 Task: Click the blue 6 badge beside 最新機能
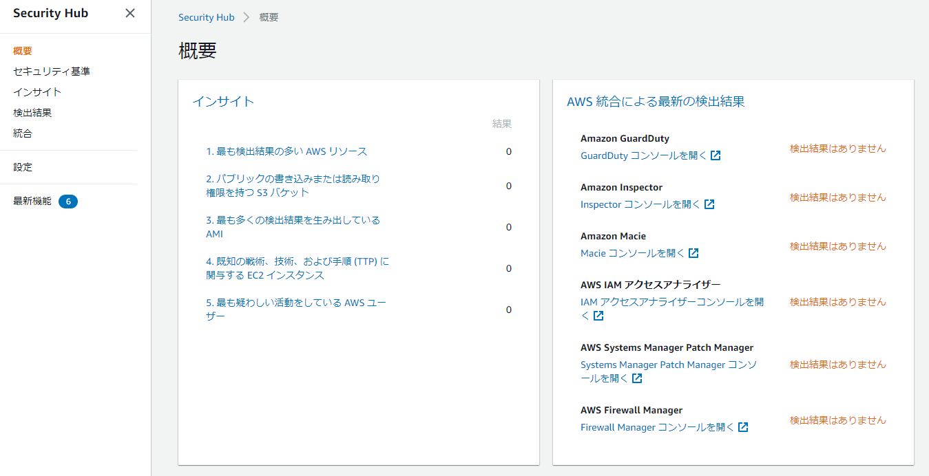pos(68,202)
